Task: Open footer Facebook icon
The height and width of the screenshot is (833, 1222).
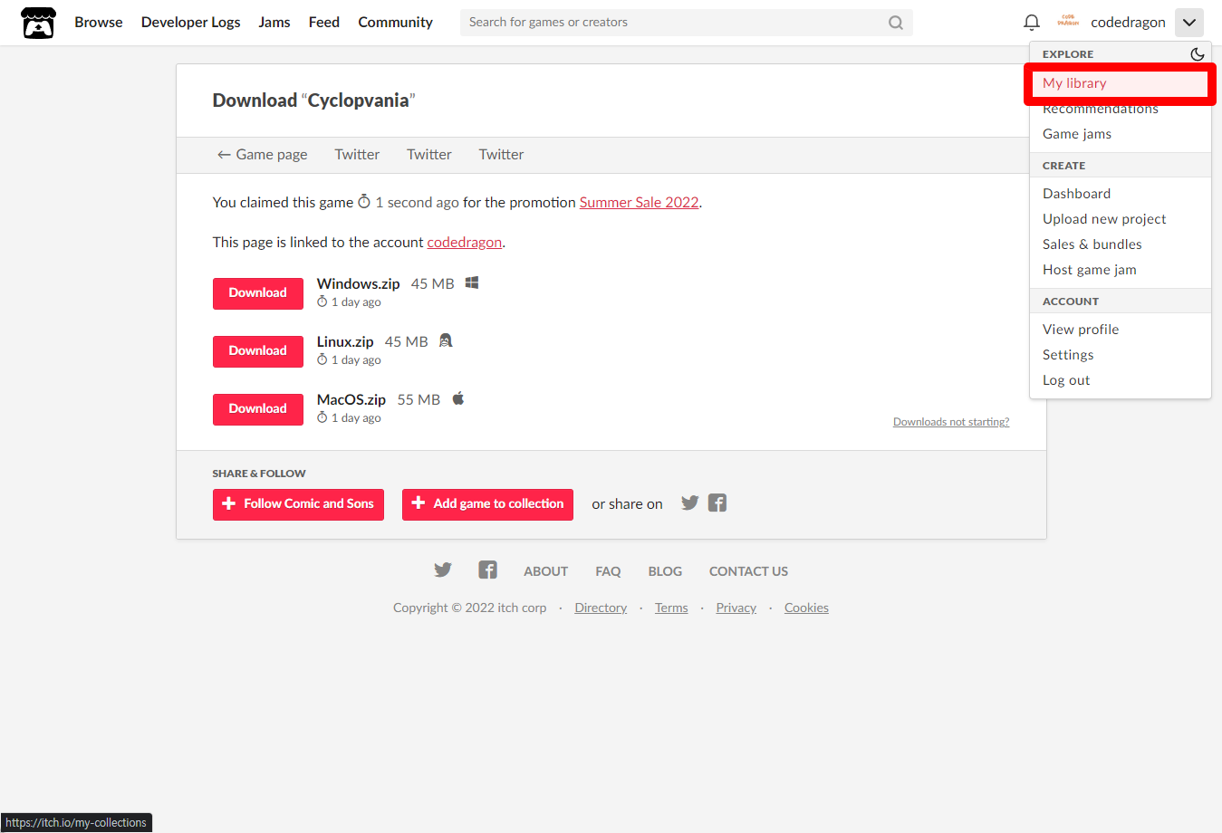Action: coord(487,570)
